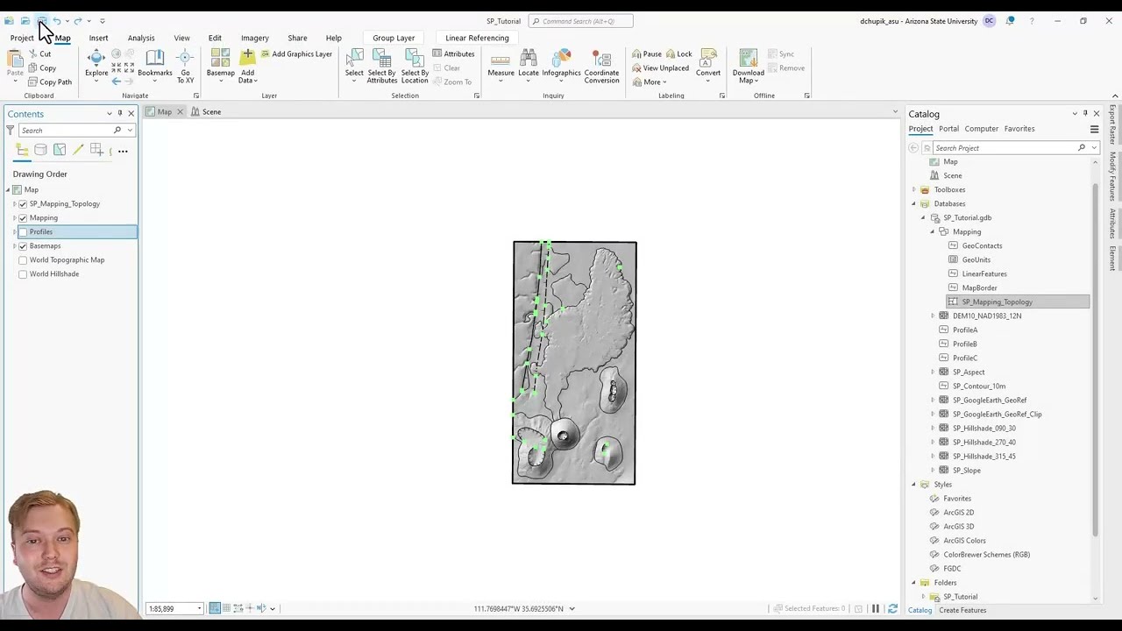
Task: Uncheck the Mapping group layer
Action: point(23,218)
